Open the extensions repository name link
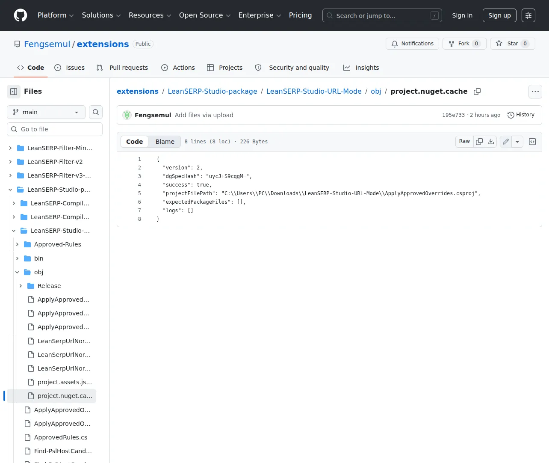Screen dimensions: 549x463 coord(103,44)
